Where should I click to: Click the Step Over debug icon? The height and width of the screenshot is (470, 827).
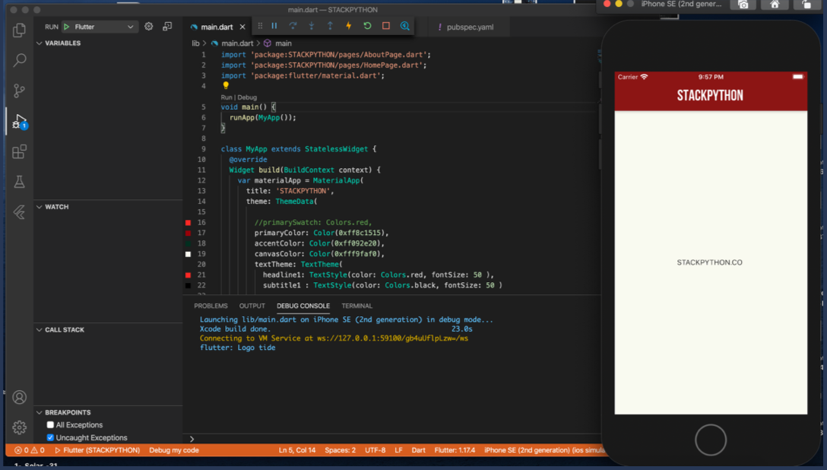coord(293,25)
